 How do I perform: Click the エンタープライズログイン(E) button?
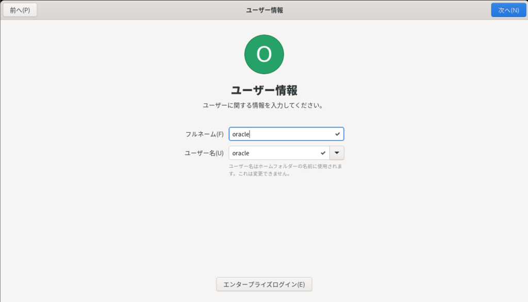[263, 284]
